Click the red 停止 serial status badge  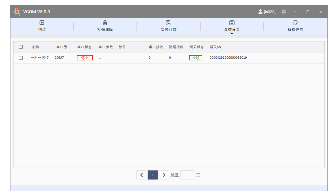click(x=85, y=58)
